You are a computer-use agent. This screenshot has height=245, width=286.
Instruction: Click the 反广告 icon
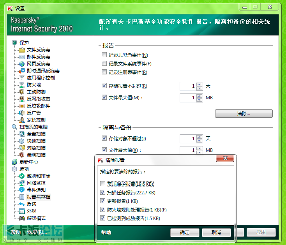[x=22, y=113]
